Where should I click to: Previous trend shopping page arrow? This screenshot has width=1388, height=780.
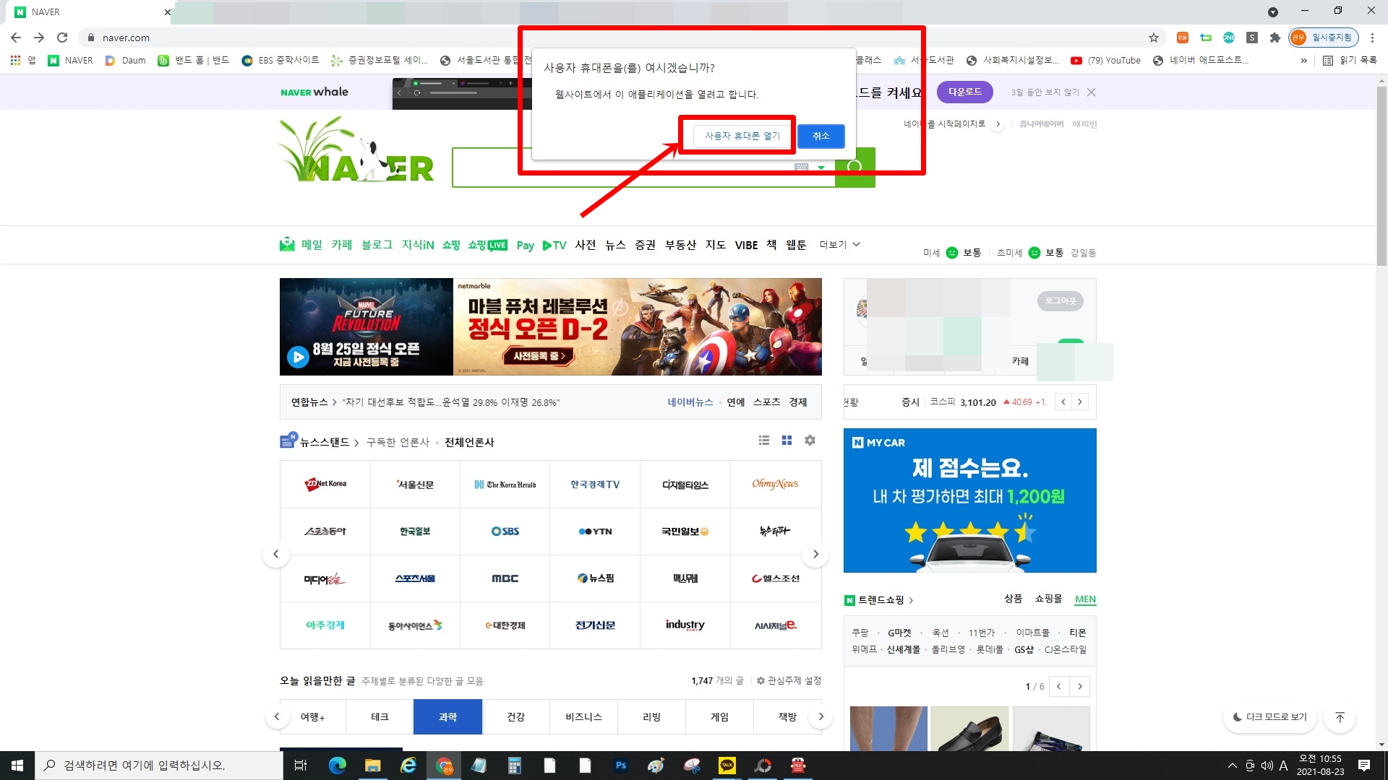point(1059,687)
